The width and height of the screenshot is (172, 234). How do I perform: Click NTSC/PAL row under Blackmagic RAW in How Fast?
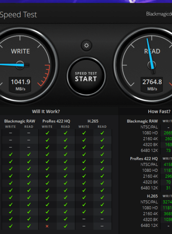point(149,127)
